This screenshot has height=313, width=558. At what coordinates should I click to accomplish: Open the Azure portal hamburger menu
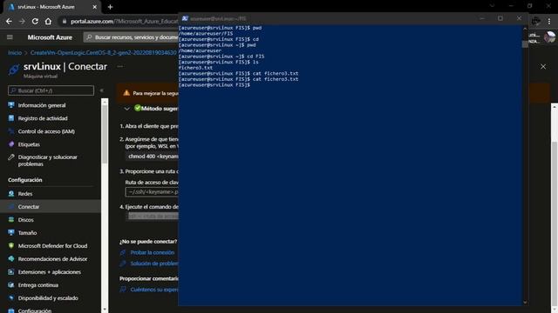click(x=10, y=37)
